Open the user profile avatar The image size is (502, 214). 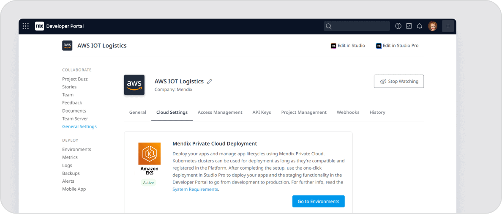point(433,26)
